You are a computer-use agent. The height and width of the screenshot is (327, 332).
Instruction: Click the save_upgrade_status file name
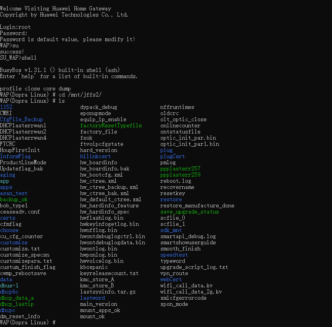click(x=189, y=212)
